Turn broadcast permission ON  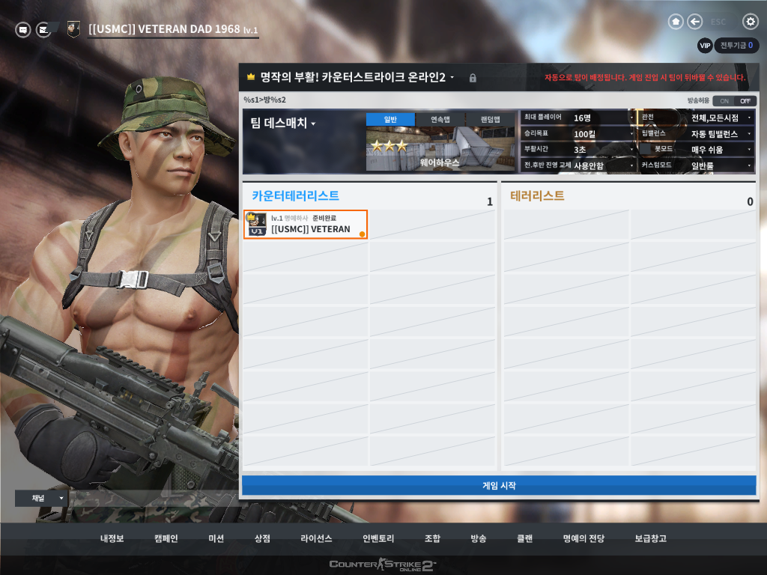(x=724, y=101)
